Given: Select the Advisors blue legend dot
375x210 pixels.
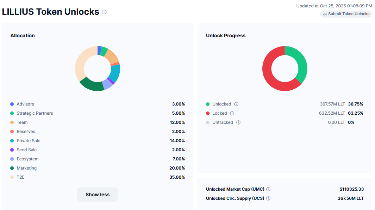Looking at the screenshot, I should 12,104.
